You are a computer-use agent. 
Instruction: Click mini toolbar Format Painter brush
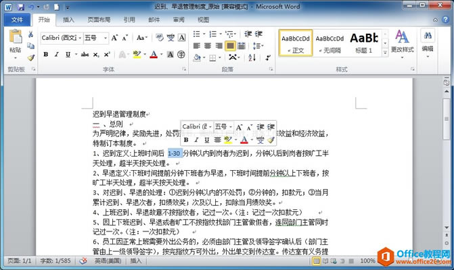point(271,140)
